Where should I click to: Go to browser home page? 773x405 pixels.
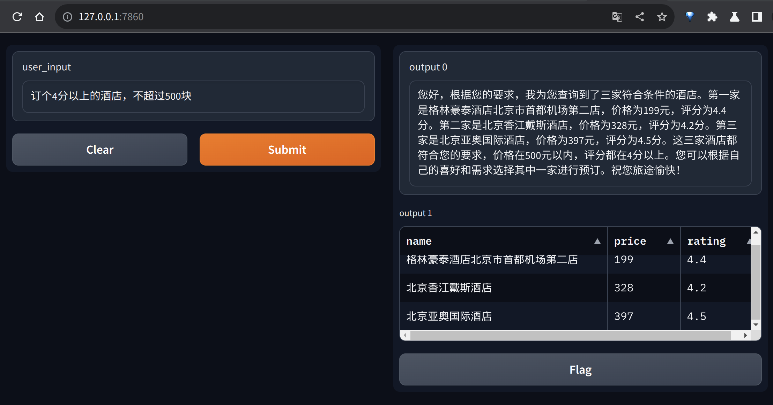point(39,17)
